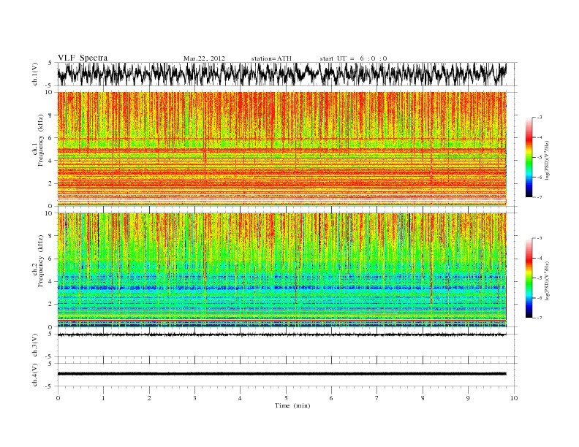
Task: Click the "6" tick on the time axis
Action: (331, 398)
